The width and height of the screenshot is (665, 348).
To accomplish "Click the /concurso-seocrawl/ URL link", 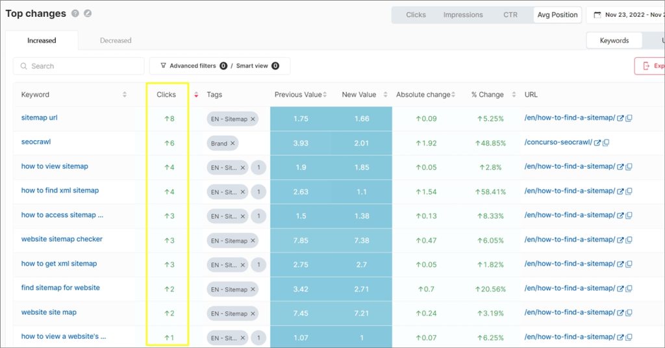I will tap(558, 142).
